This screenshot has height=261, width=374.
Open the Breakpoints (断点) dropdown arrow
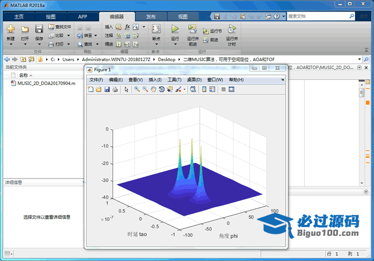pyautogui.click(x=156, y=44)
